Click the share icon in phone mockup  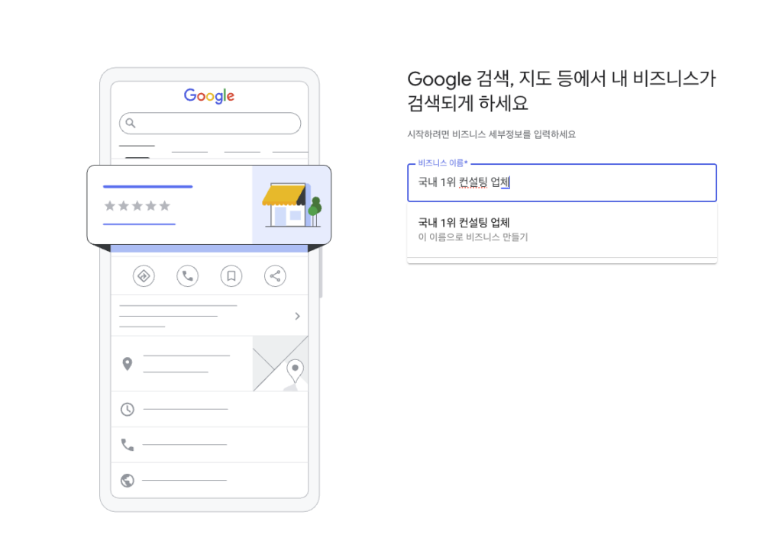(x=275, y=275)
